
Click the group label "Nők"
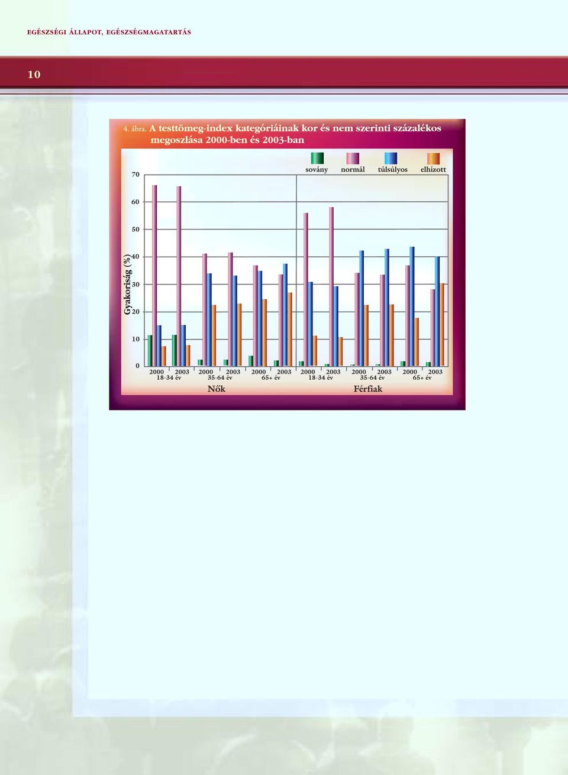(217, 389)
